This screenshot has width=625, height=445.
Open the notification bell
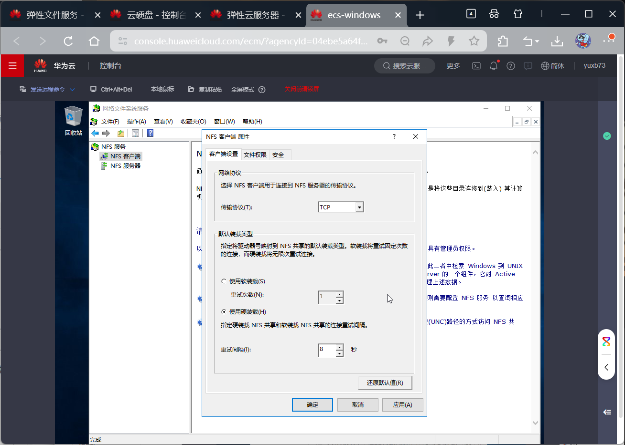(x=494, y=66)
